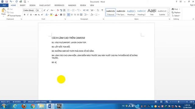This screenshot has width=195, height=109.
Task: Open Text Effects and Typography
Action: (x=47, y=15)
